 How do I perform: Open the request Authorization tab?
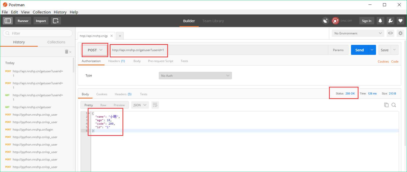91,61
